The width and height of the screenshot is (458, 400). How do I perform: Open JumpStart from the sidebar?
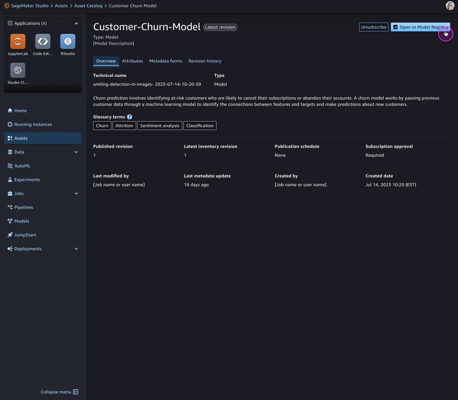[43, 235]
